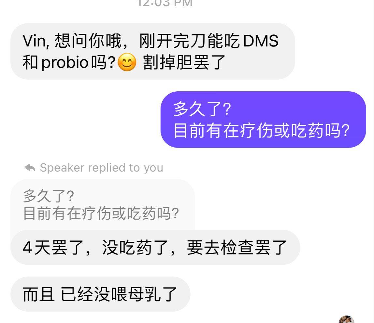Tap the 12:03 PM timestamp
This screenshot has height=323, width=374.
(165, 3)
